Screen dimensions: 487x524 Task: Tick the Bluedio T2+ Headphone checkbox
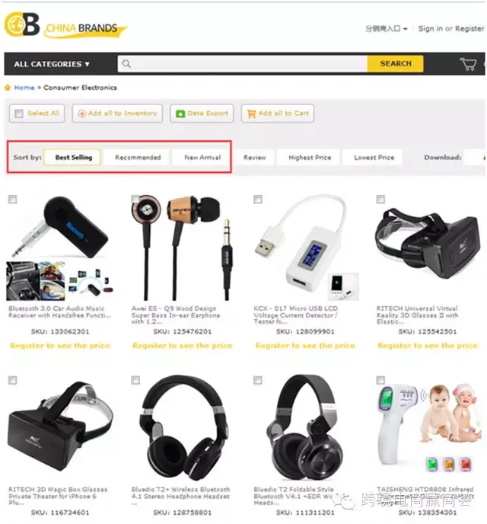point(135,380)
